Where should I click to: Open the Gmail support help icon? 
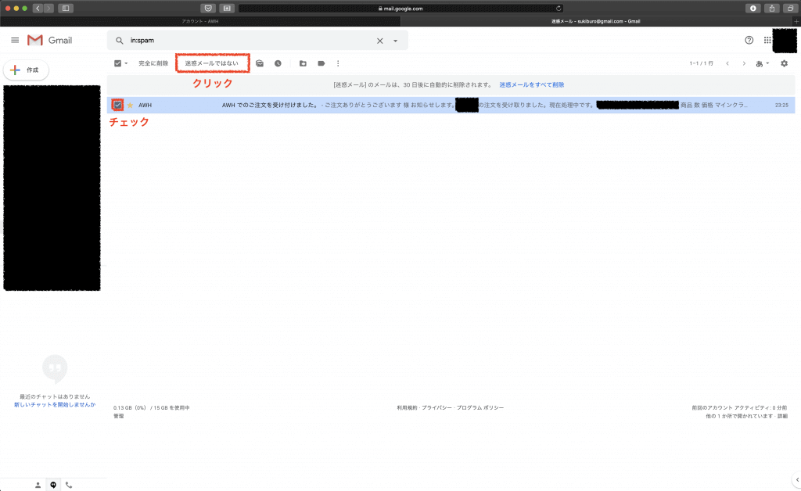749,41
